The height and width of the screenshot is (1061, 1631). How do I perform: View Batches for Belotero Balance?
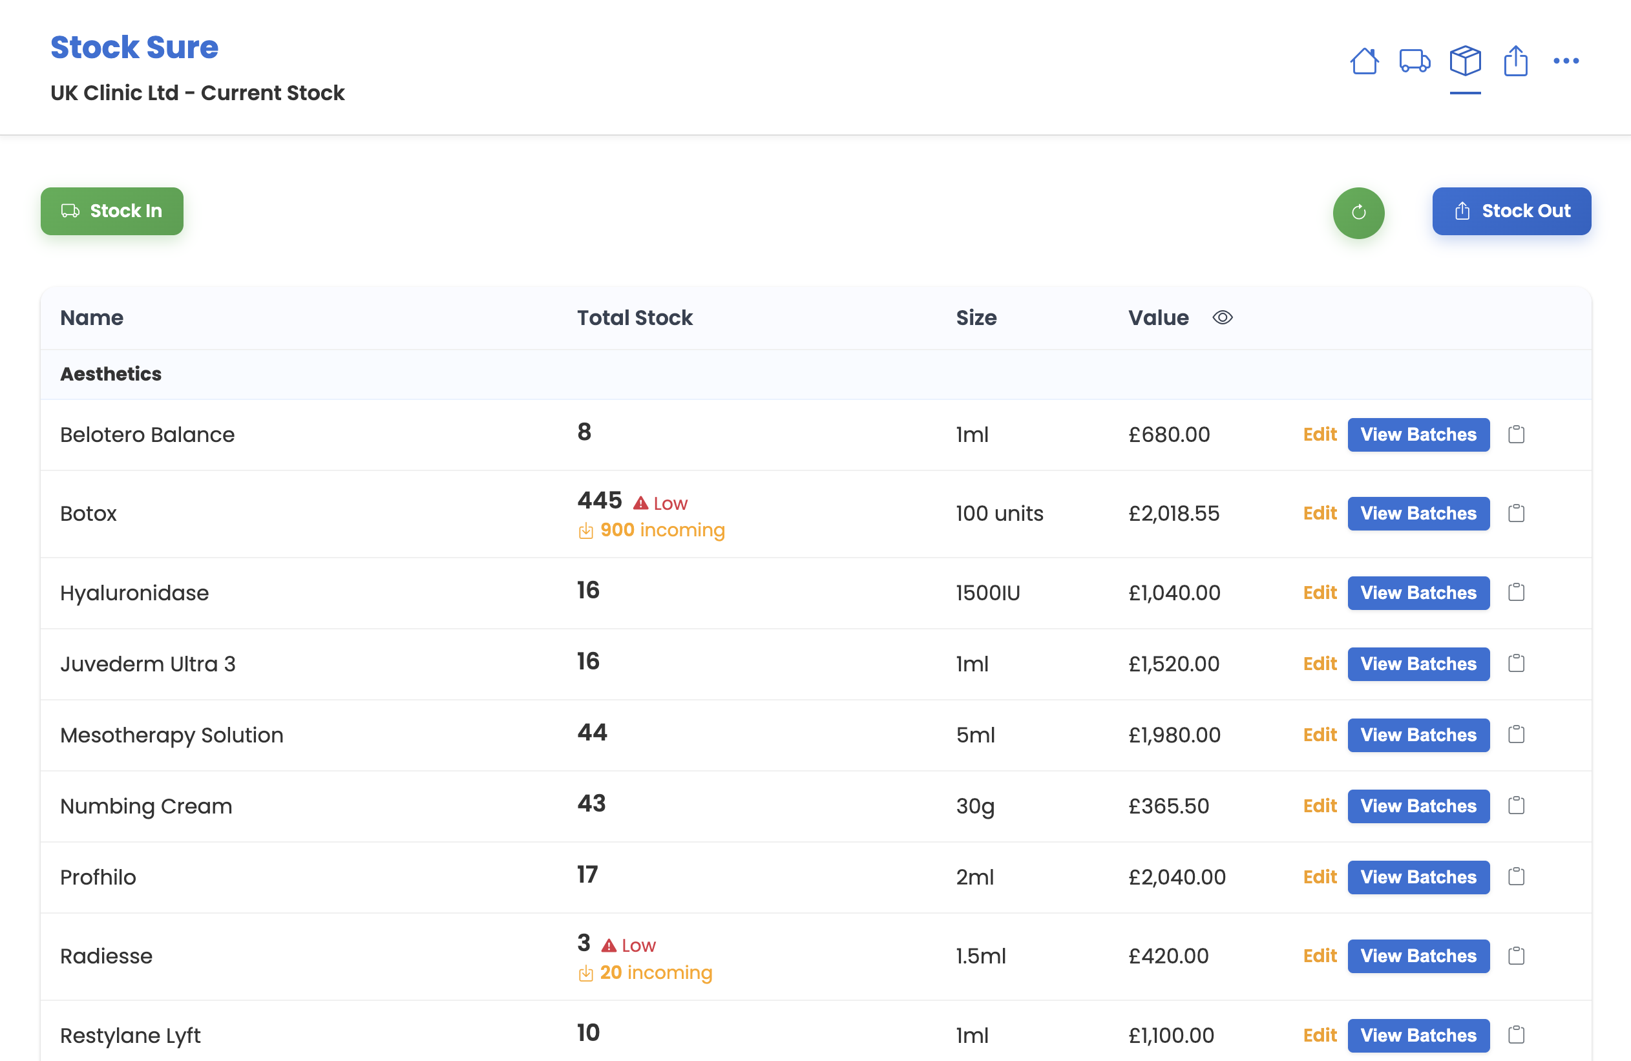pos(1418,434)
